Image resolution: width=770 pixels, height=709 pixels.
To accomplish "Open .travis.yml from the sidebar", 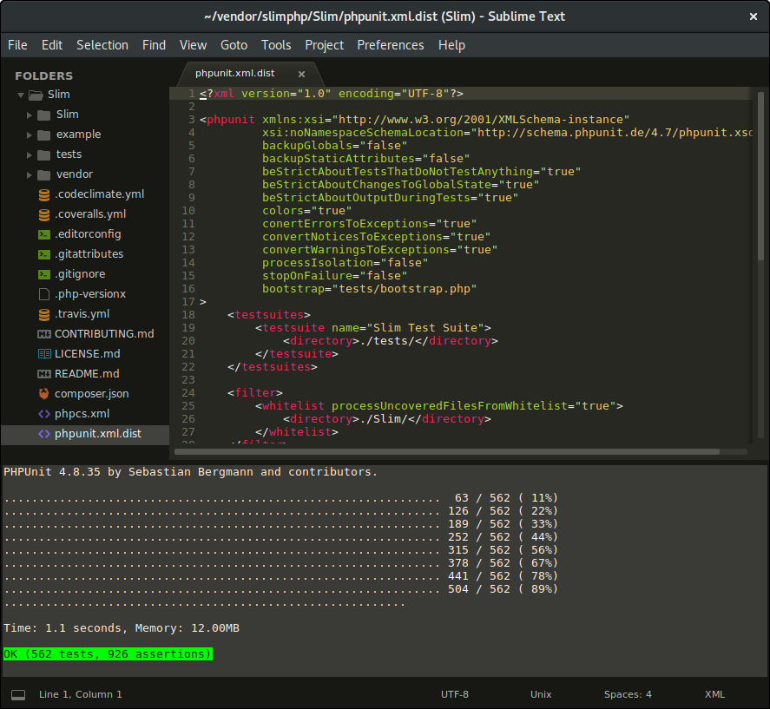I will 82,314.
